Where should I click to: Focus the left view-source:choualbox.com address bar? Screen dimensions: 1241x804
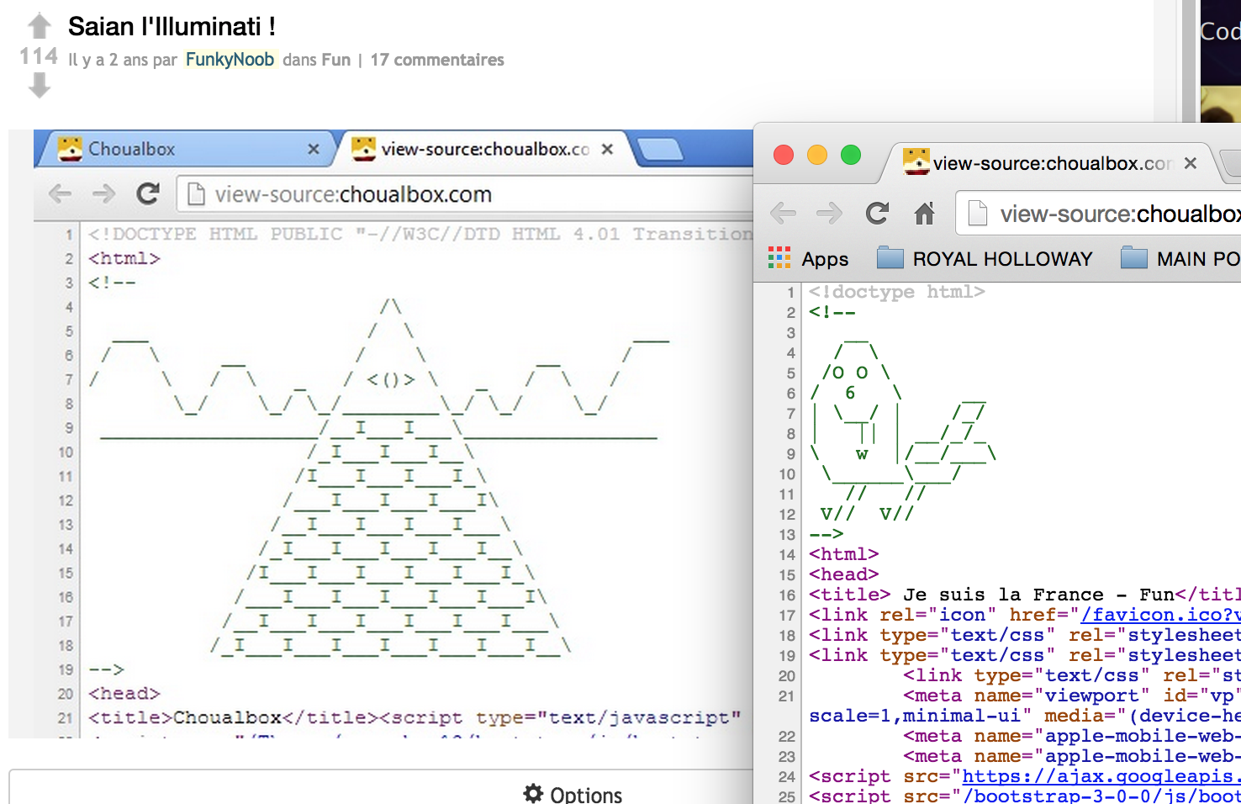(x=420, y=194)
